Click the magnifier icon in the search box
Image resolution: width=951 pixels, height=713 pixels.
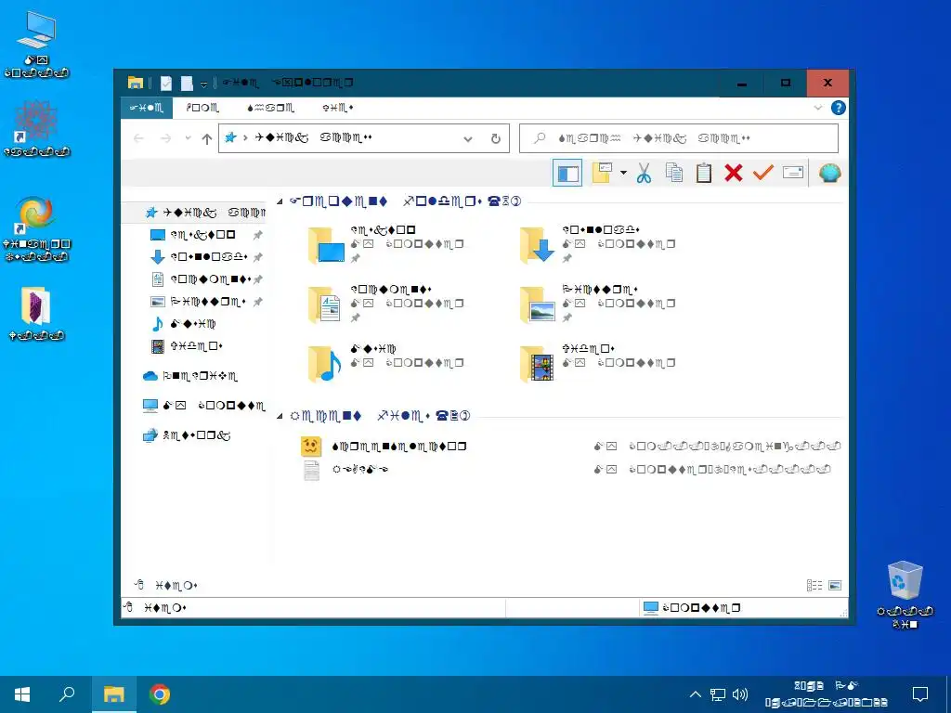click(x=540, y=138)
